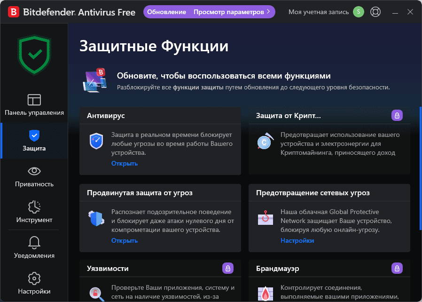Viewport: 422px width, 302px height.
Task: Click the lock icon on Уязвимости card
Action: click(228, 268)
